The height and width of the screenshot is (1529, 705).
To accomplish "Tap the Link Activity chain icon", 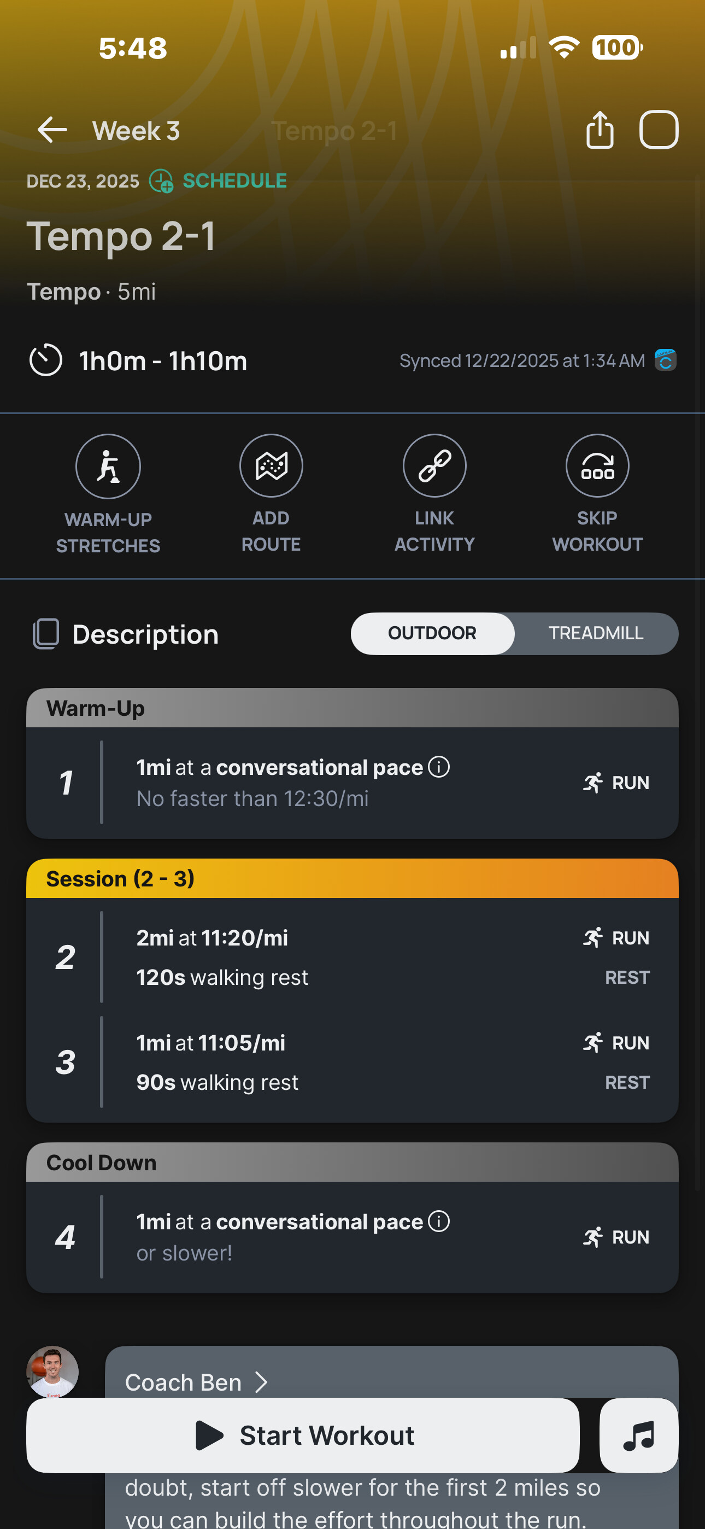I will (434, 466).
